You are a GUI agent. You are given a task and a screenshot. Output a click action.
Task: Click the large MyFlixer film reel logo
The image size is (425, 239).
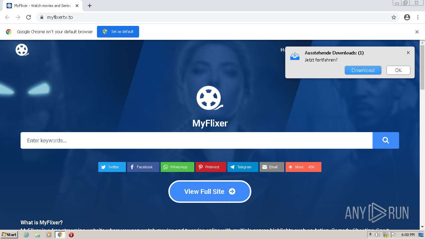(210, 98)
